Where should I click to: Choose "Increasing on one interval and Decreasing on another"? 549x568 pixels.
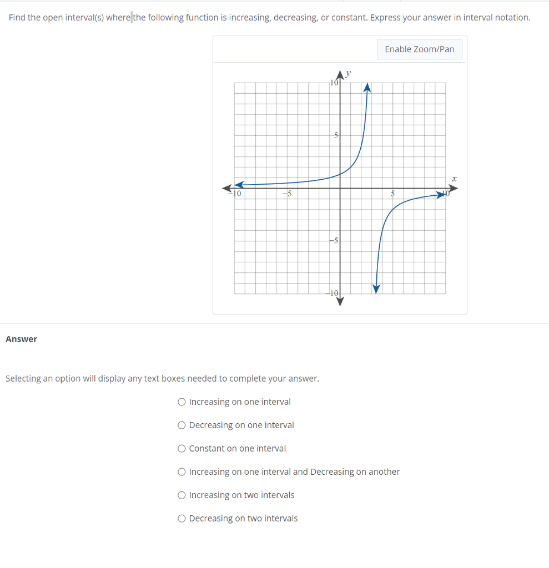click(x=182, y=471)
